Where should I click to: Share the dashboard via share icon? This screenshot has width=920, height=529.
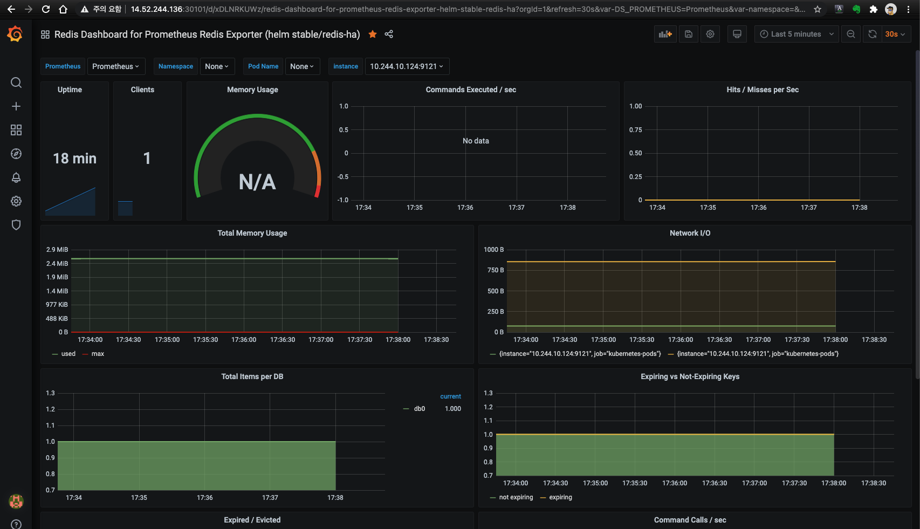pyautogui.click(x=389, y=34)
